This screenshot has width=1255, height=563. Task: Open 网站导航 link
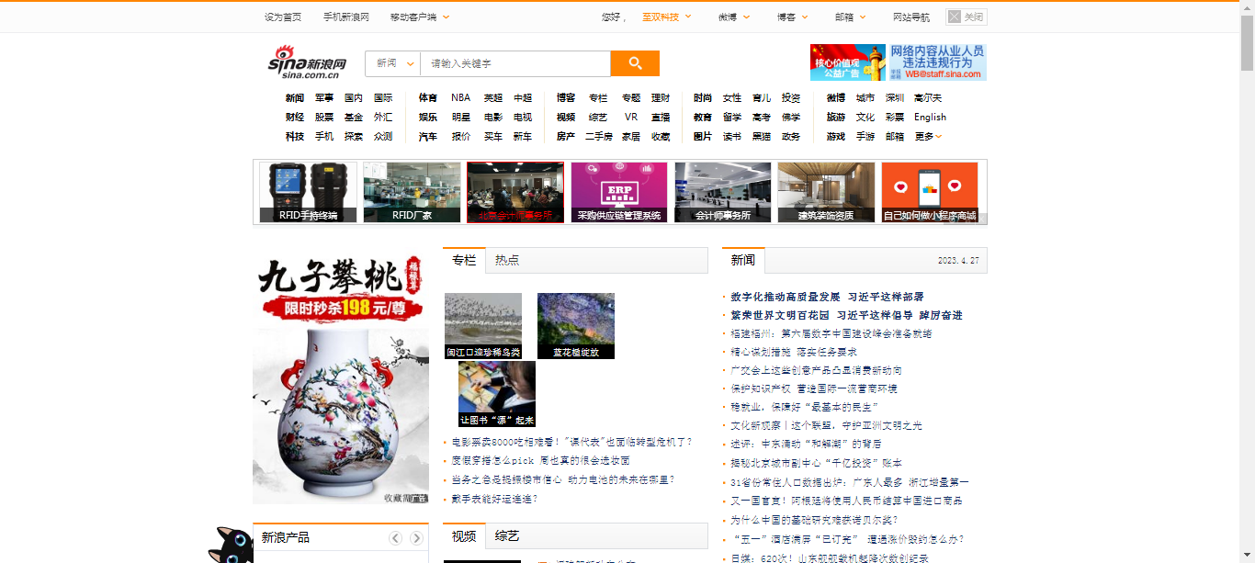(x=911, y=17)
